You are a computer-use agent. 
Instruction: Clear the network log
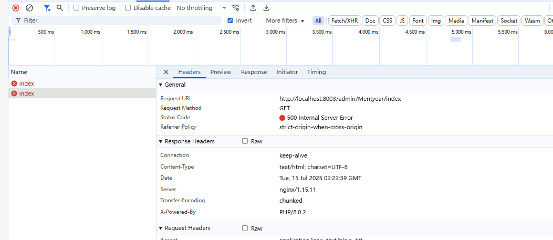pos(29,8)
